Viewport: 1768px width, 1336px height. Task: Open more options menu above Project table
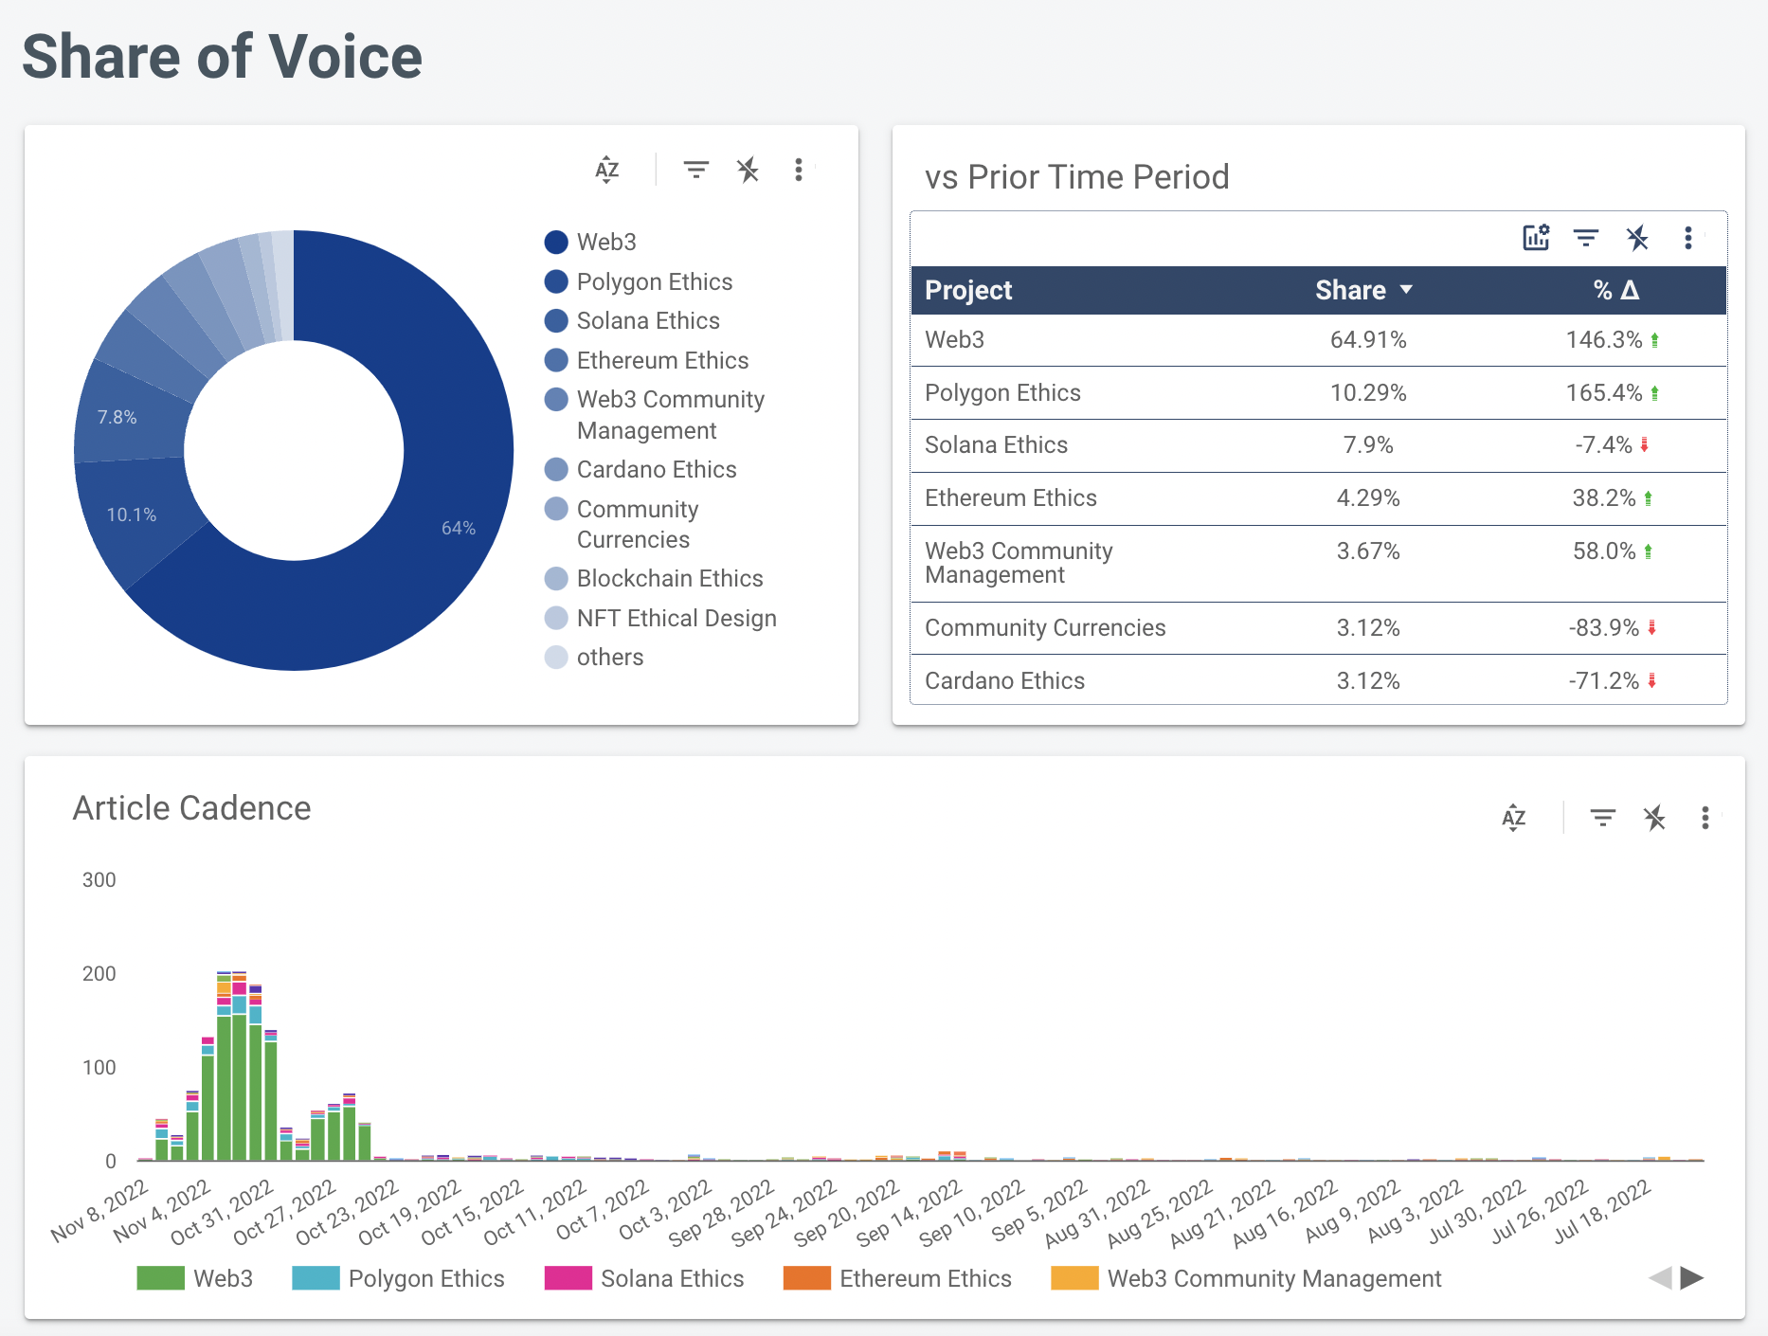[x=1687, y=237]
